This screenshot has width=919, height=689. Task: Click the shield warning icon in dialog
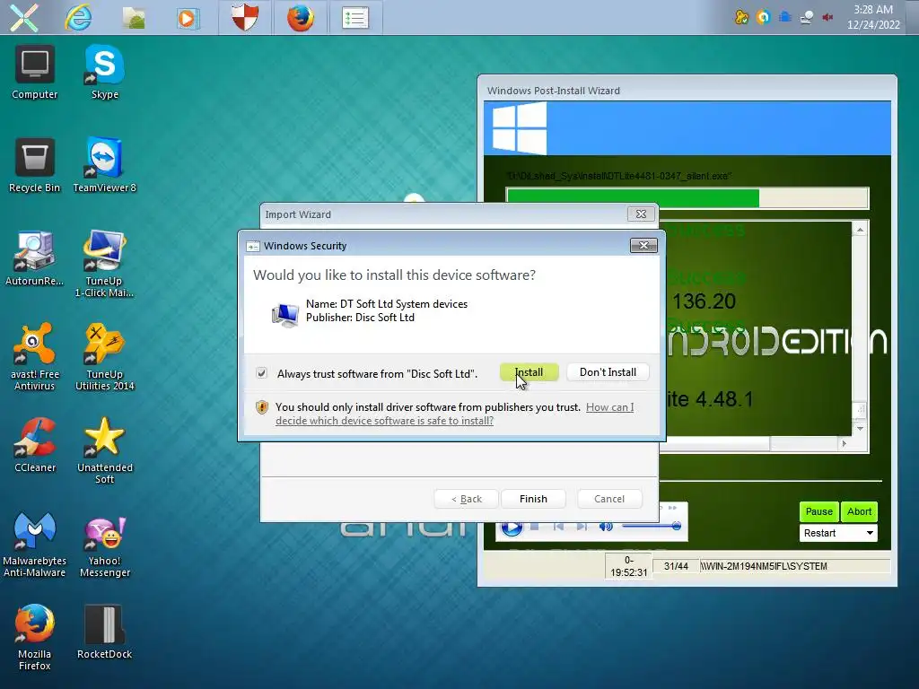262,407
